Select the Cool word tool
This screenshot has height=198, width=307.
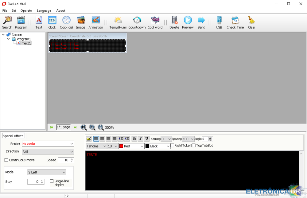point(155,20)
